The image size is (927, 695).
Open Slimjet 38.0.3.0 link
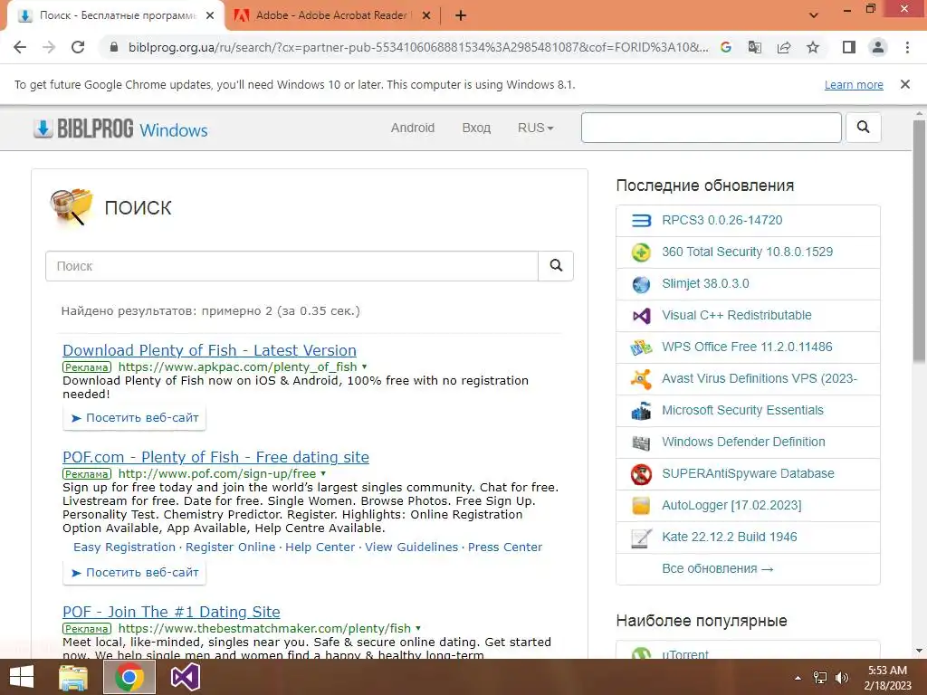click(x=705, y=283)
